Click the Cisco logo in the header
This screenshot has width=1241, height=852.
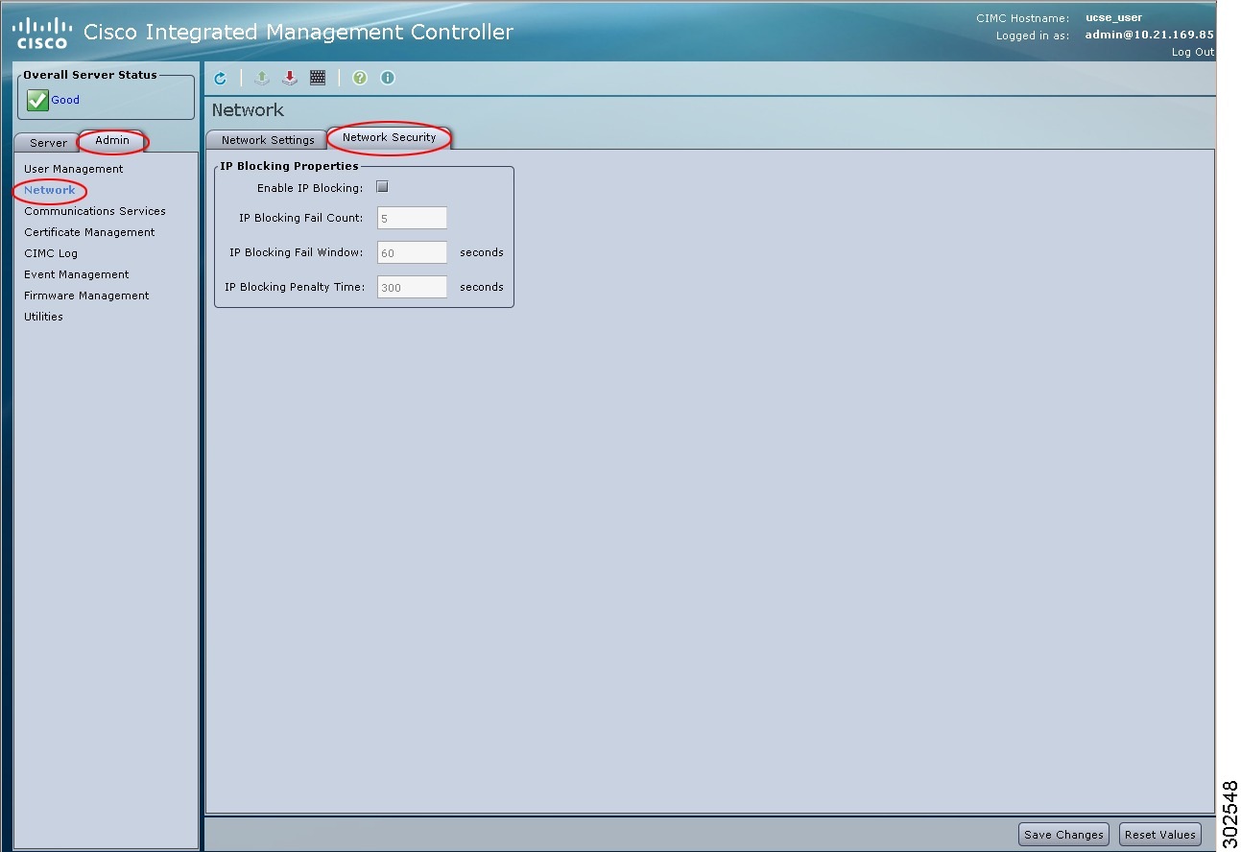[x=40, y=30]
